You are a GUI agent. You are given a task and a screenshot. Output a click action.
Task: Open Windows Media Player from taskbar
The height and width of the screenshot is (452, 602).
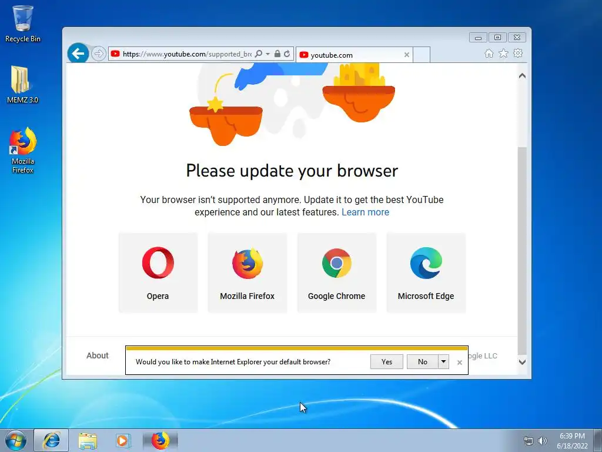pos(123,440)
